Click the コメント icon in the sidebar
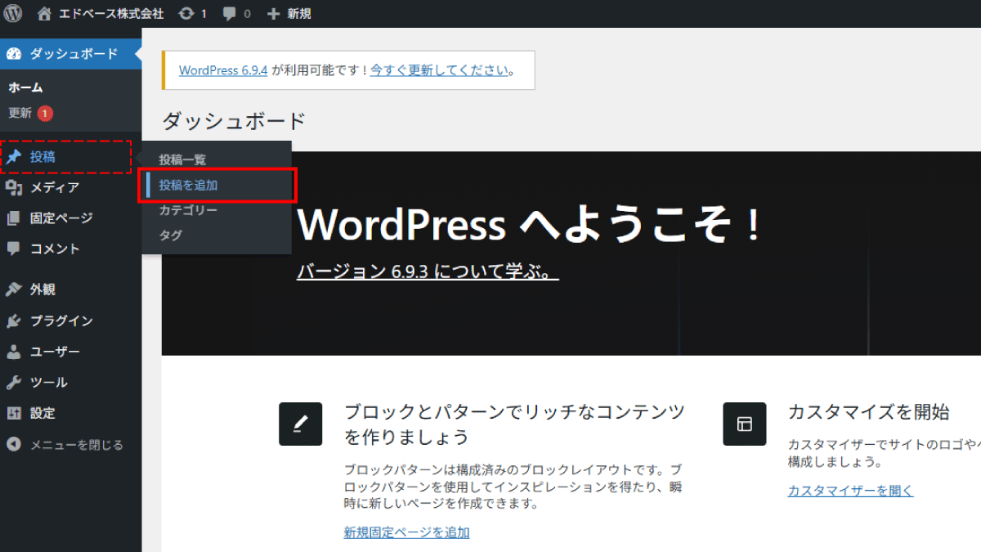The width and height of the screenshot is (981, 552). tap(14, 249)
